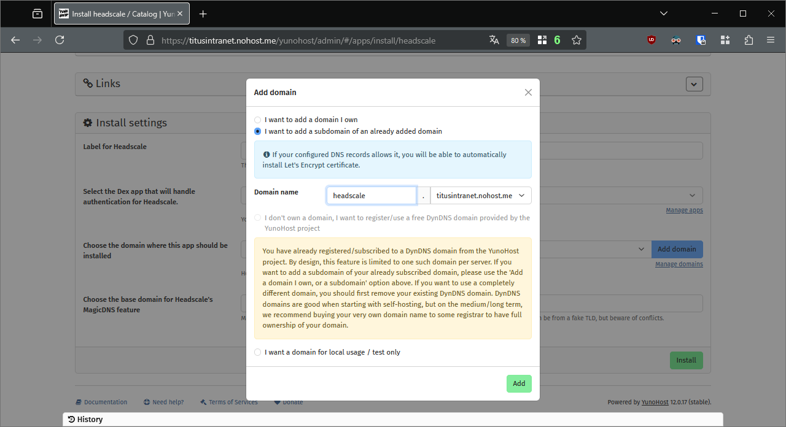Click the browser back arrow
Image resolution: width=786 pixels, height=427 pixels.
pos(15,40)
